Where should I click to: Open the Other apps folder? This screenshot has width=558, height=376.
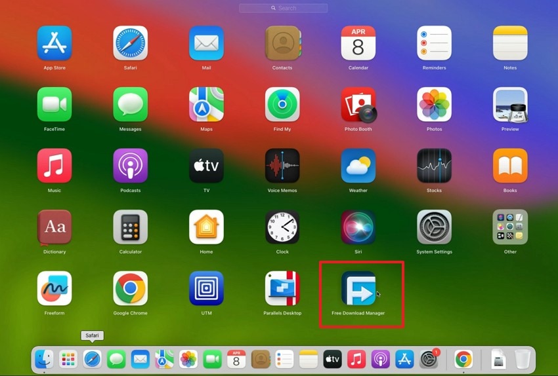point(510,227)
